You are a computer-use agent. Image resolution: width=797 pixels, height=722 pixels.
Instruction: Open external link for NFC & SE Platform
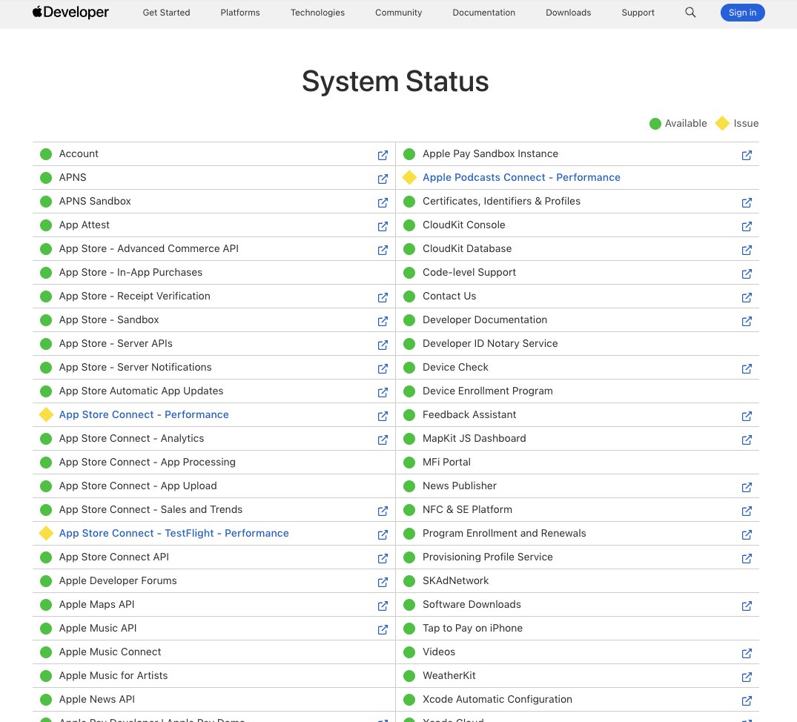point(747,511)
